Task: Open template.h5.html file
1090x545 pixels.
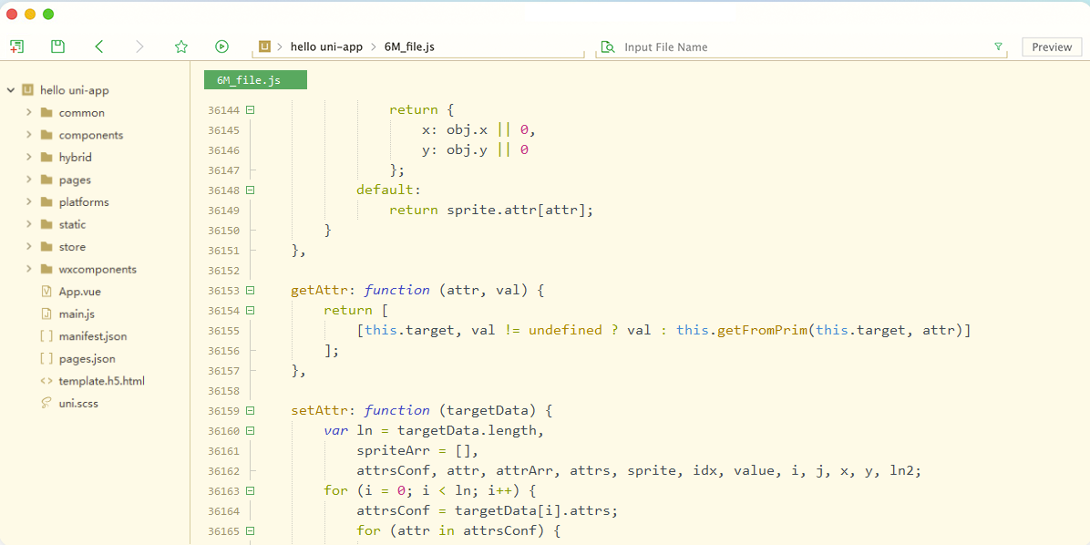Action: point(101,381)
